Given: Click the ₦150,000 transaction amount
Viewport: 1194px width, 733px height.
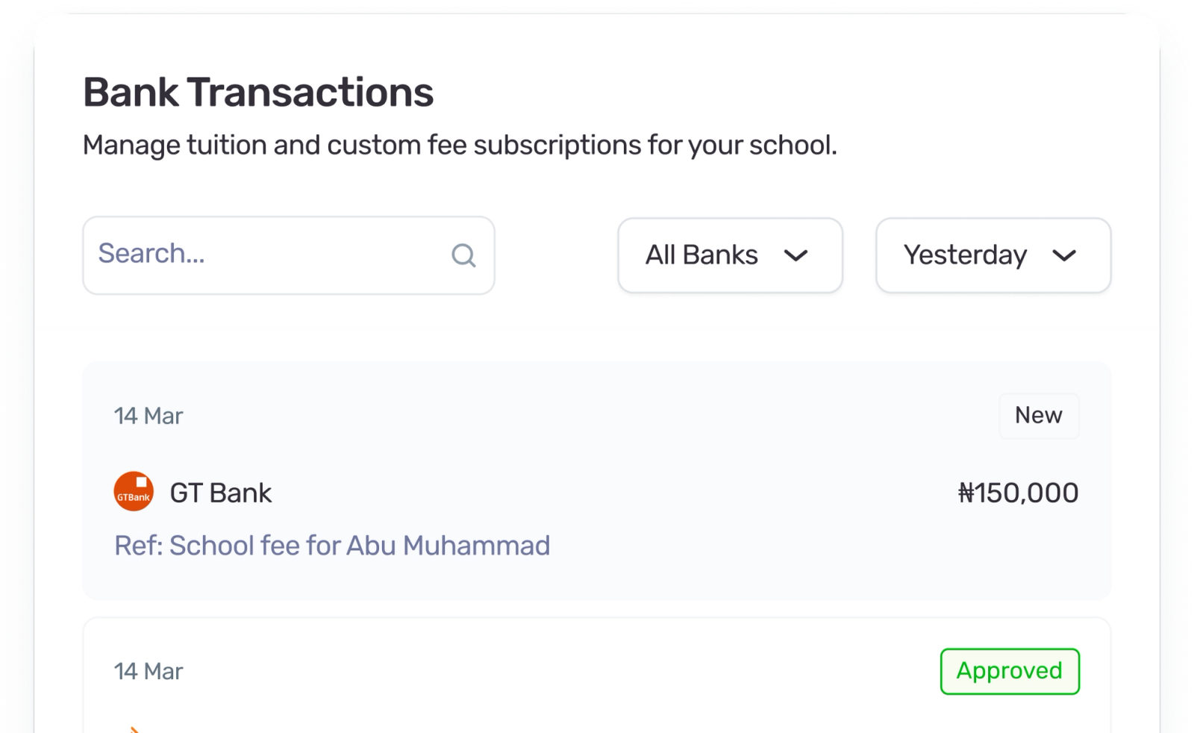Looking at the screenshot, I should click(x=1018, y=493).
